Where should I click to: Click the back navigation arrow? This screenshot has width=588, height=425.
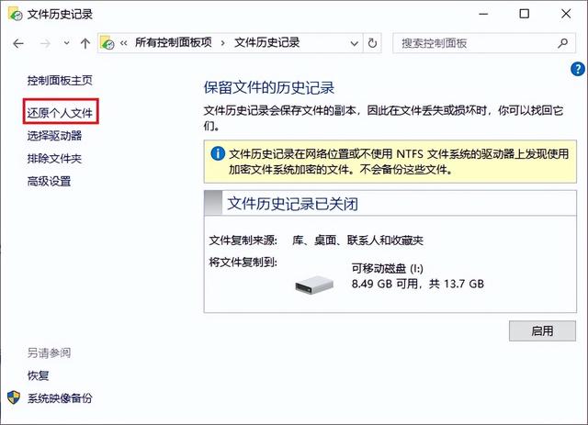point(18,43)
